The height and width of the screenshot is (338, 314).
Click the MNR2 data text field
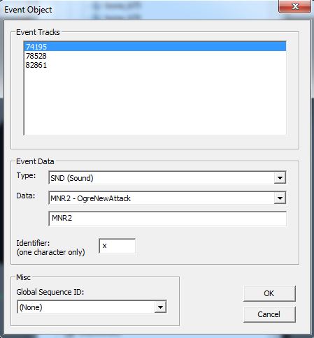(167, 219)
